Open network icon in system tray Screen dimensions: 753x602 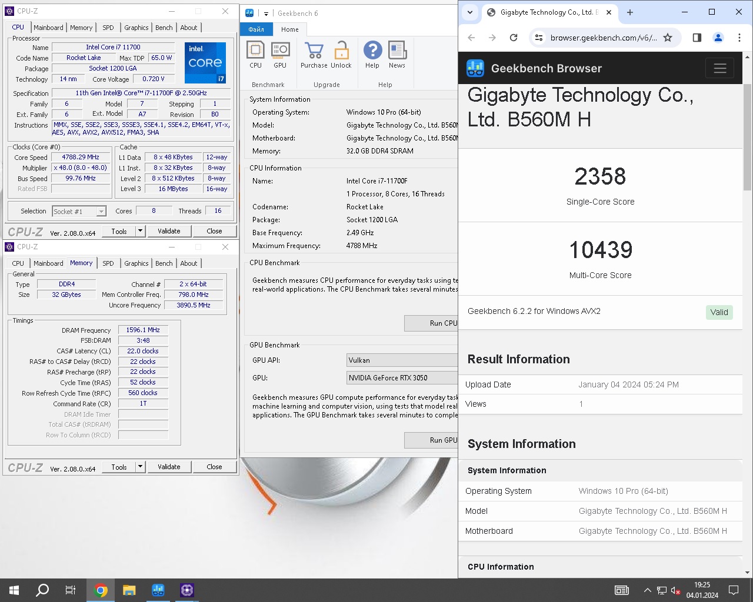tap(662, 590)
